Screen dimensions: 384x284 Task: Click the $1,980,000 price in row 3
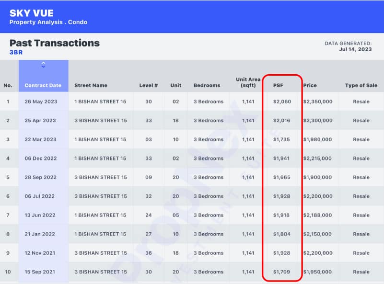coord(317,139)
